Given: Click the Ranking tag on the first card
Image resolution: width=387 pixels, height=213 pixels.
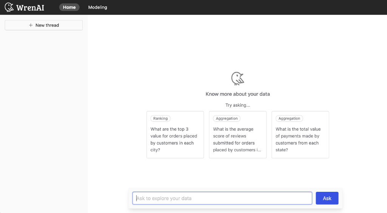Looking at the screenshot, I should point(160,118).
